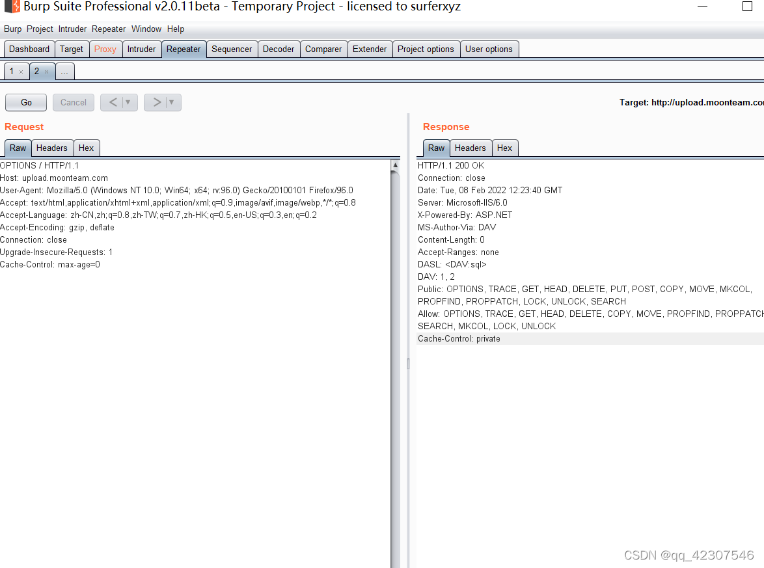Switch to the Dashboard tab
The height and width of the screenshot is (568, 764).
[29, 49]
